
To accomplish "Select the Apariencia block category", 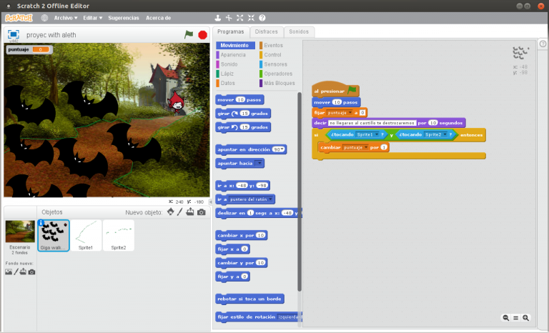I will point(231,54).
